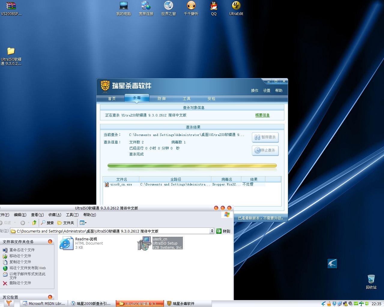This screenshot has width=384, height=307.
Task: Click the warning triangle tray icon
Action: [x=345, y=304]
